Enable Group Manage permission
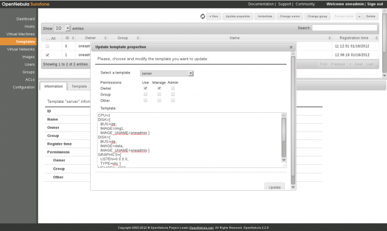Screen dimensions: 387x231 tap(159, 94)
